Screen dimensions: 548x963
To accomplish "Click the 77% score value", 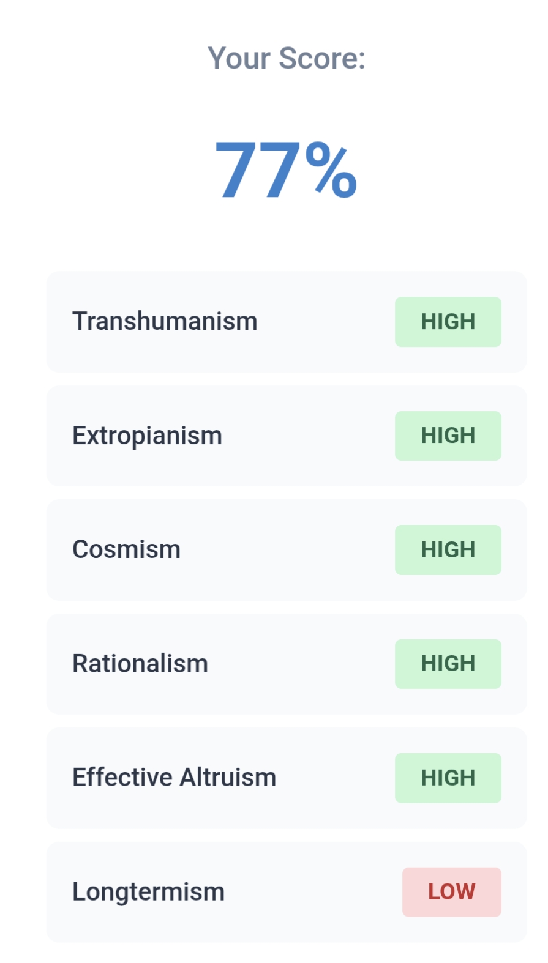I will tap(285, 171).
